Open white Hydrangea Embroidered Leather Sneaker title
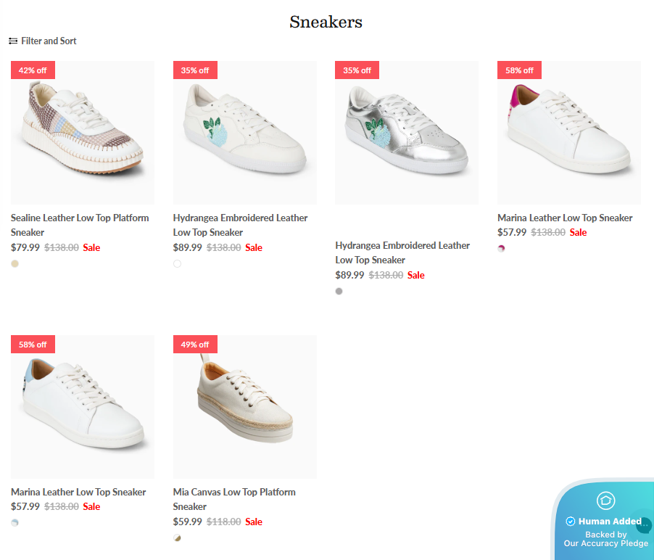 [240, 225]
